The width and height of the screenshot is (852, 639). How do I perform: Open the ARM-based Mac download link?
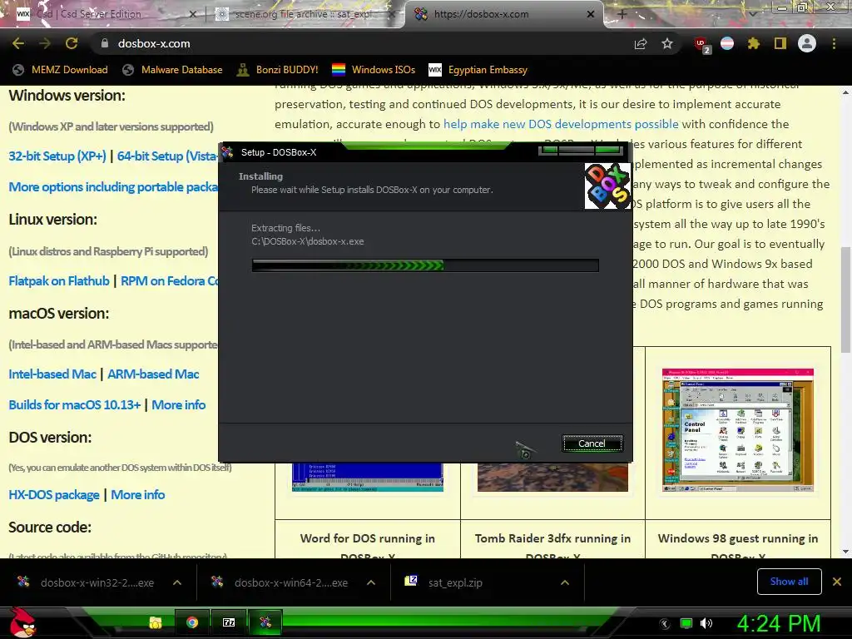(153, 374)
